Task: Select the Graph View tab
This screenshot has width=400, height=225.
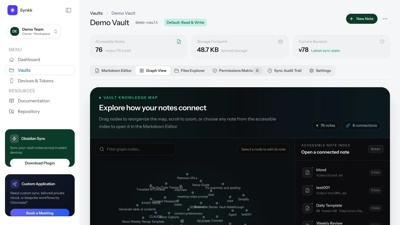Action: 153,71
